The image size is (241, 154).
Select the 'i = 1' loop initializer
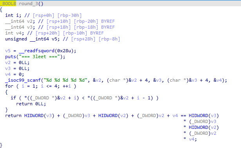[29, 86]
